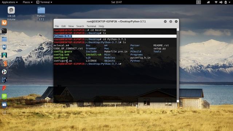Viewport: 233px width, 131px height.
Task: Click the Programs directory name
Action: click(x=137, y=55)
